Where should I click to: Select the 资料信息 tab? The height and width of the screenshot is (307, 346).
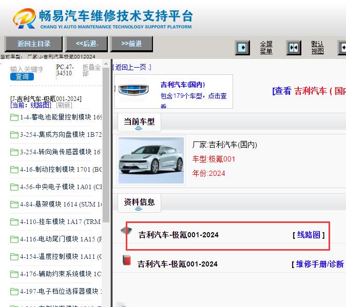click(139, 202)
